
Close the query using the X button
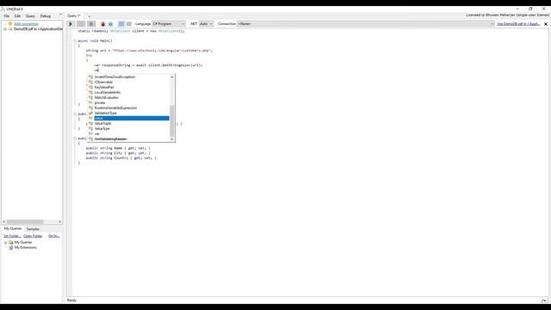tap(546, 24)
